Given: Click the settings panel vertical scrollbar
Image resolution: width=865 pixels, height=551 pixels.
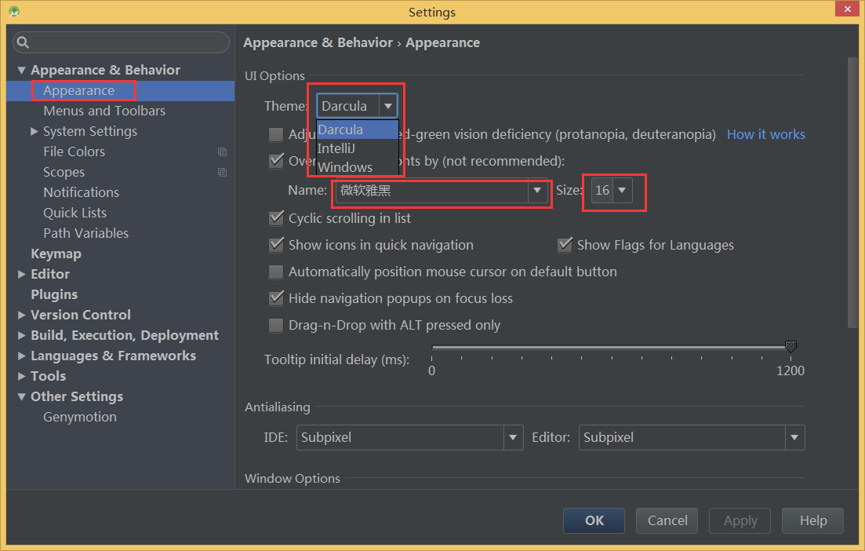Looking at the screenshot, I should 853,193.
